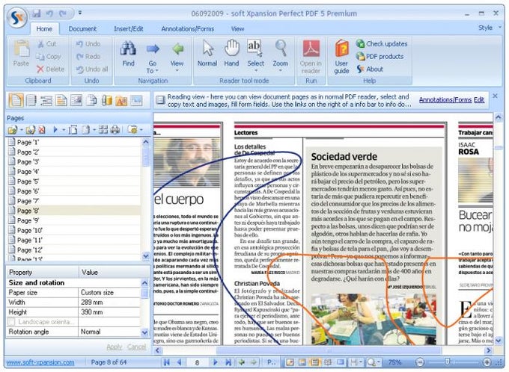Select the bookmarks structure view icon
Image resolution: width=509 pixels, height=372 pixels.
[x=46, y=100]
